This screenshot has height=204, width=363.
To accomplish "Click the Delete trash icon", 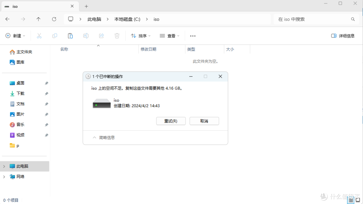I will 117,36.
